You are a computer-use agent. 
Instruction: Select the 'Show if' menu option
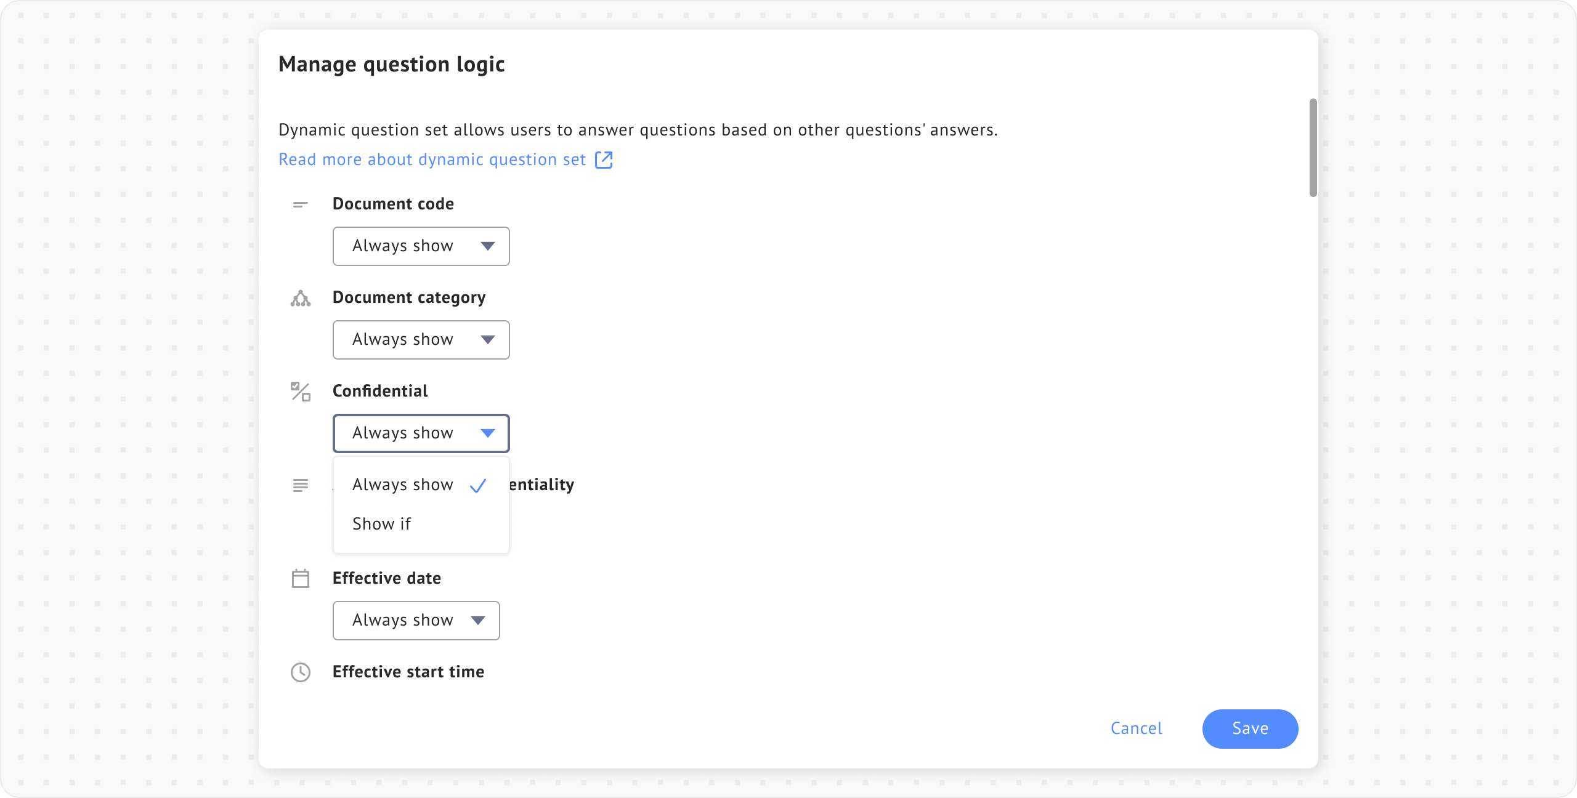pyautogui.click(x=382, y=524)
